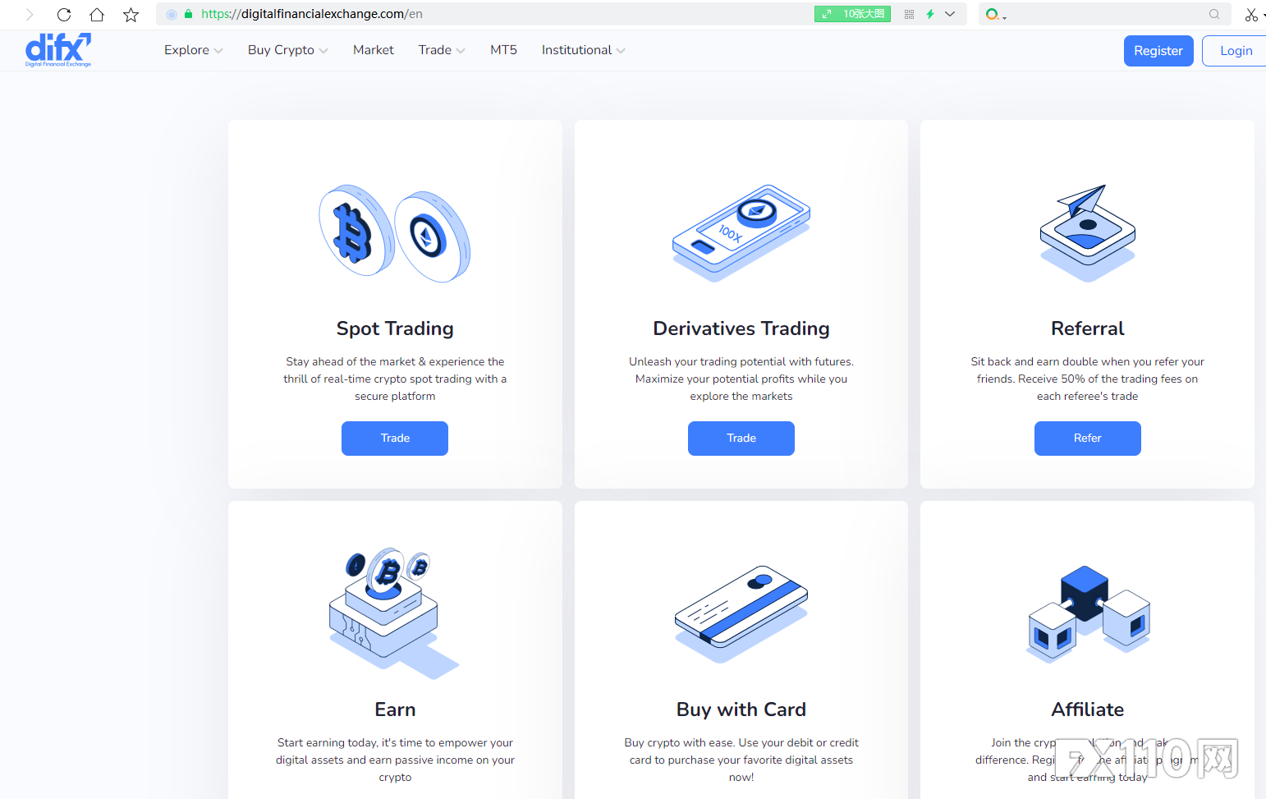The width and height of the screenshot is (1266, 799).
Task: Expand the Institutional dropdown
Action: click(x=583, y=50)
